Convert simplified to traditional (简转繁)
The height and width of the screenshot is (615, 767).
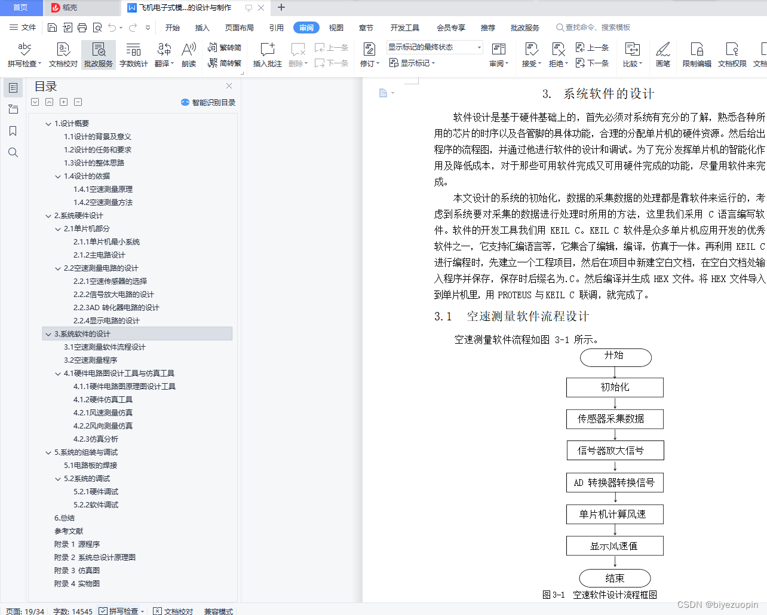[x=225, y=63]
